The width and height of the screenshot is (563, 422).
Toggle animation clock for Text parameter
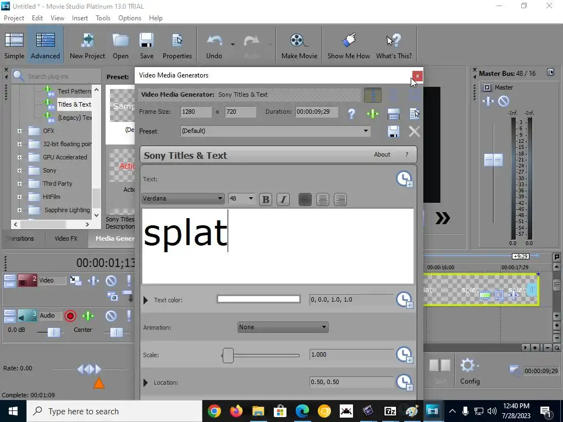(x=405, y=179)
